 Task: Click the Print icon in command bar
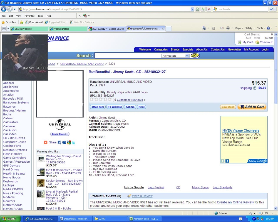pyautogui.click(x=228, y=28)
